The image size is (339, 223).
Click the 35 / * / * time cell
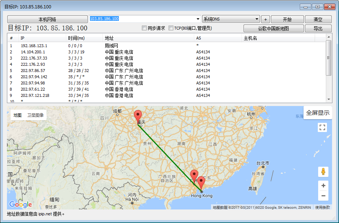(x=76, y=77)
